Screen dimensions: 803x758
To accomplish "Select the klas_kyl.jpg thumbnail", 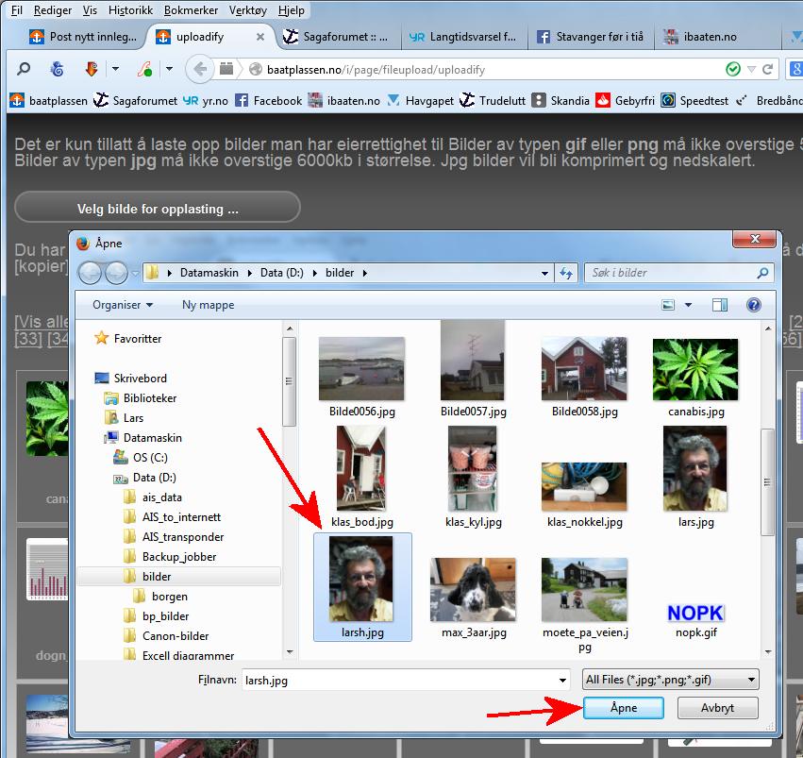I will 473,468.
